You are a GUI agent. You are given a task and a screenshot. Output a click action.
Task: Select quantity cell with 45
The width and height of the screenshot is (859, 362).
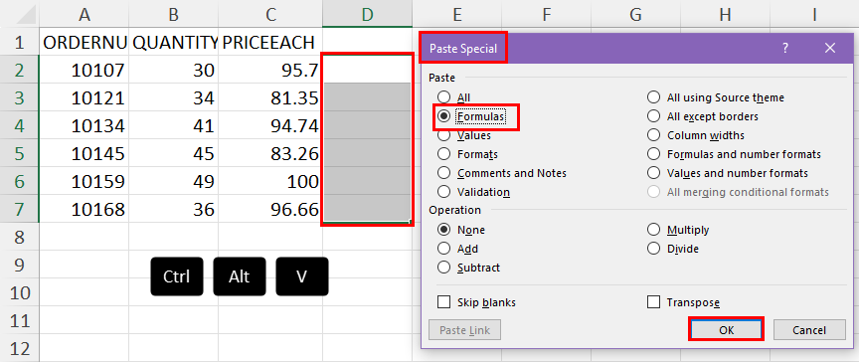click(x=174, y=153)
